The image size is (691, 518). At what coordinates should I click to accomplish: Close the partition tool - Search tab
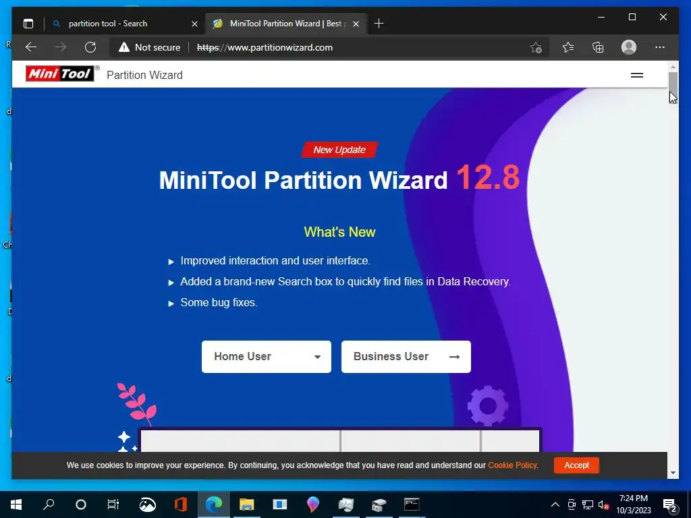point(194,24)
